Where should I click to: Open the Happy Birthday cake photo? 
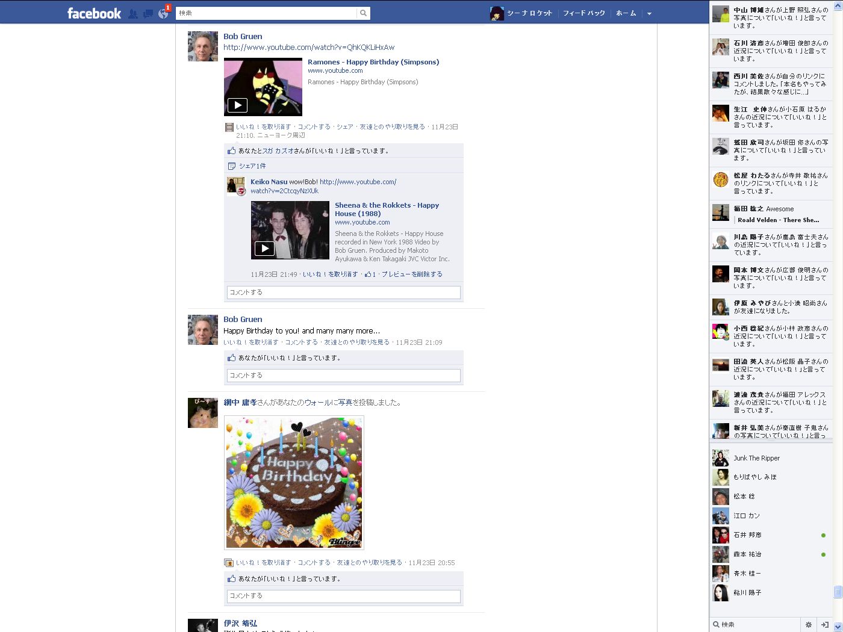[x=294, y=482]
